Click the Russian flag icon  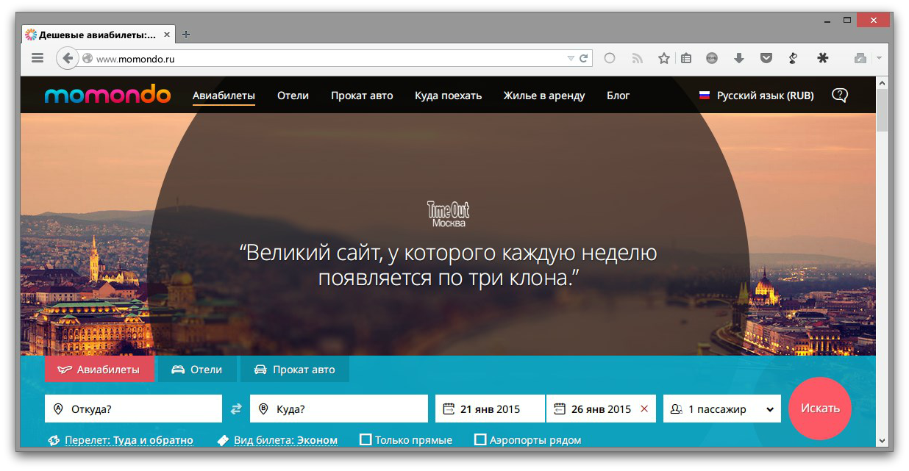pyautogui.click(x=704, y=96)
